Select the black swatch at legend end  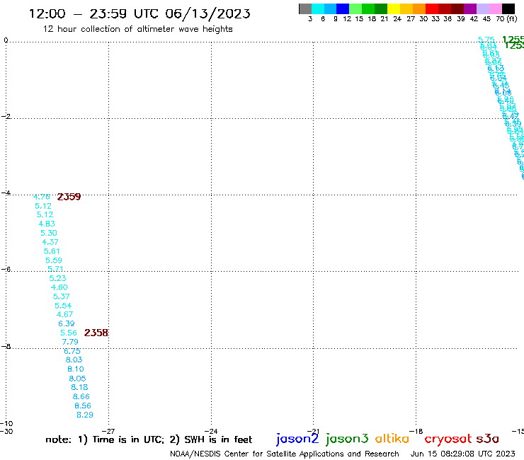point(508,8)
